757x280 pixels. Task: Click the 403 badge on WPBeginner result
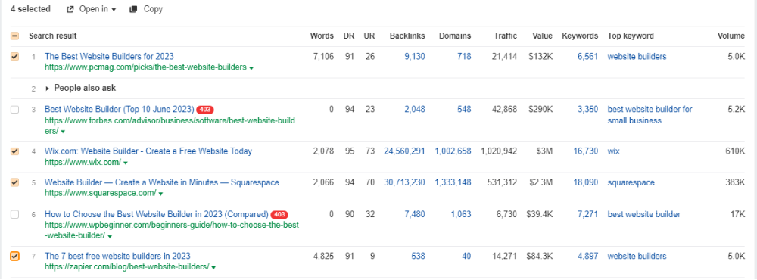pos(279,214)
